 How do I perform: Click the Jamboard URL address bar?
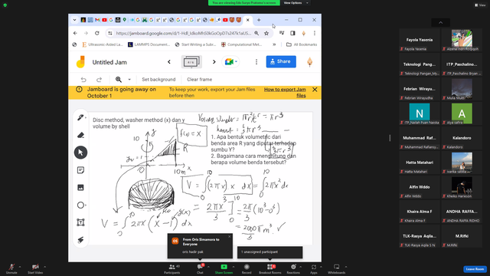(x=184, y=33)
